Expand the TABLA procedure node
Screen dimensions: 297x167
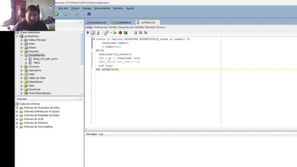point(26,63)
